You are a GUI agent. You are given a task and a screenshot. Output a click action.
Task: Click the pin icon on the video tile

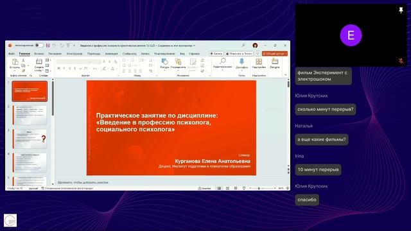[401, 10]
